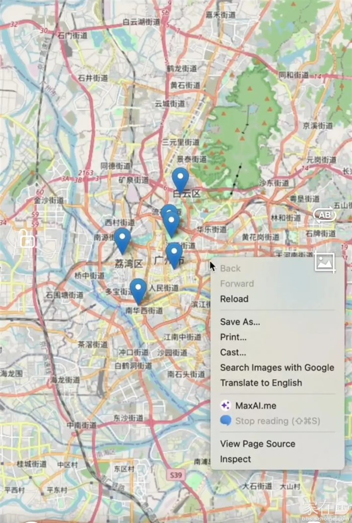Image resolution: width=352 pixels, height=523 pixels.
Task: Toggle the AB switch icon
Action: tap(324, 215)
